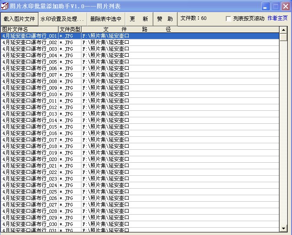Enable the 列表按页滚动 checkbox
292x235 pixels.
pyautogui.click(x=229, y=19)
